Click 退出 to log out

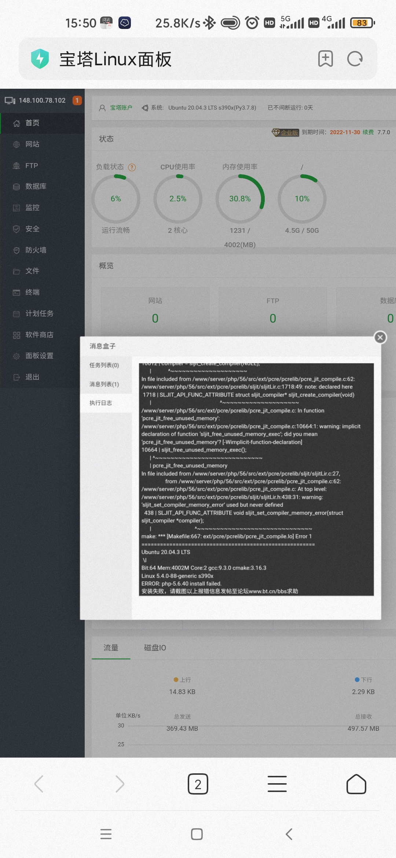pos(42,377)
